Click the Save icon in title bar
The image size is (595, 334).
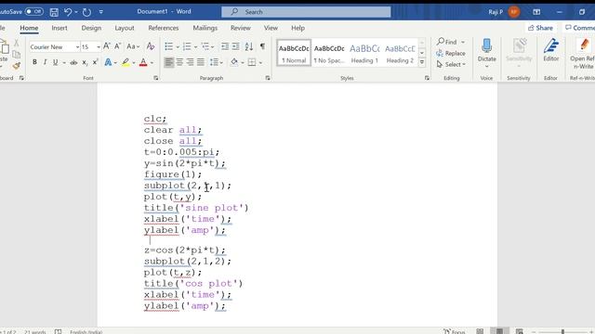54,12
